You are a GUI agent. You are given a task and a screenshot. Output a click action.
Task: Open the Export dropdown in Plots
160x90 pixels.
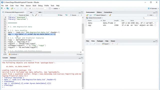tap(106, 44)
